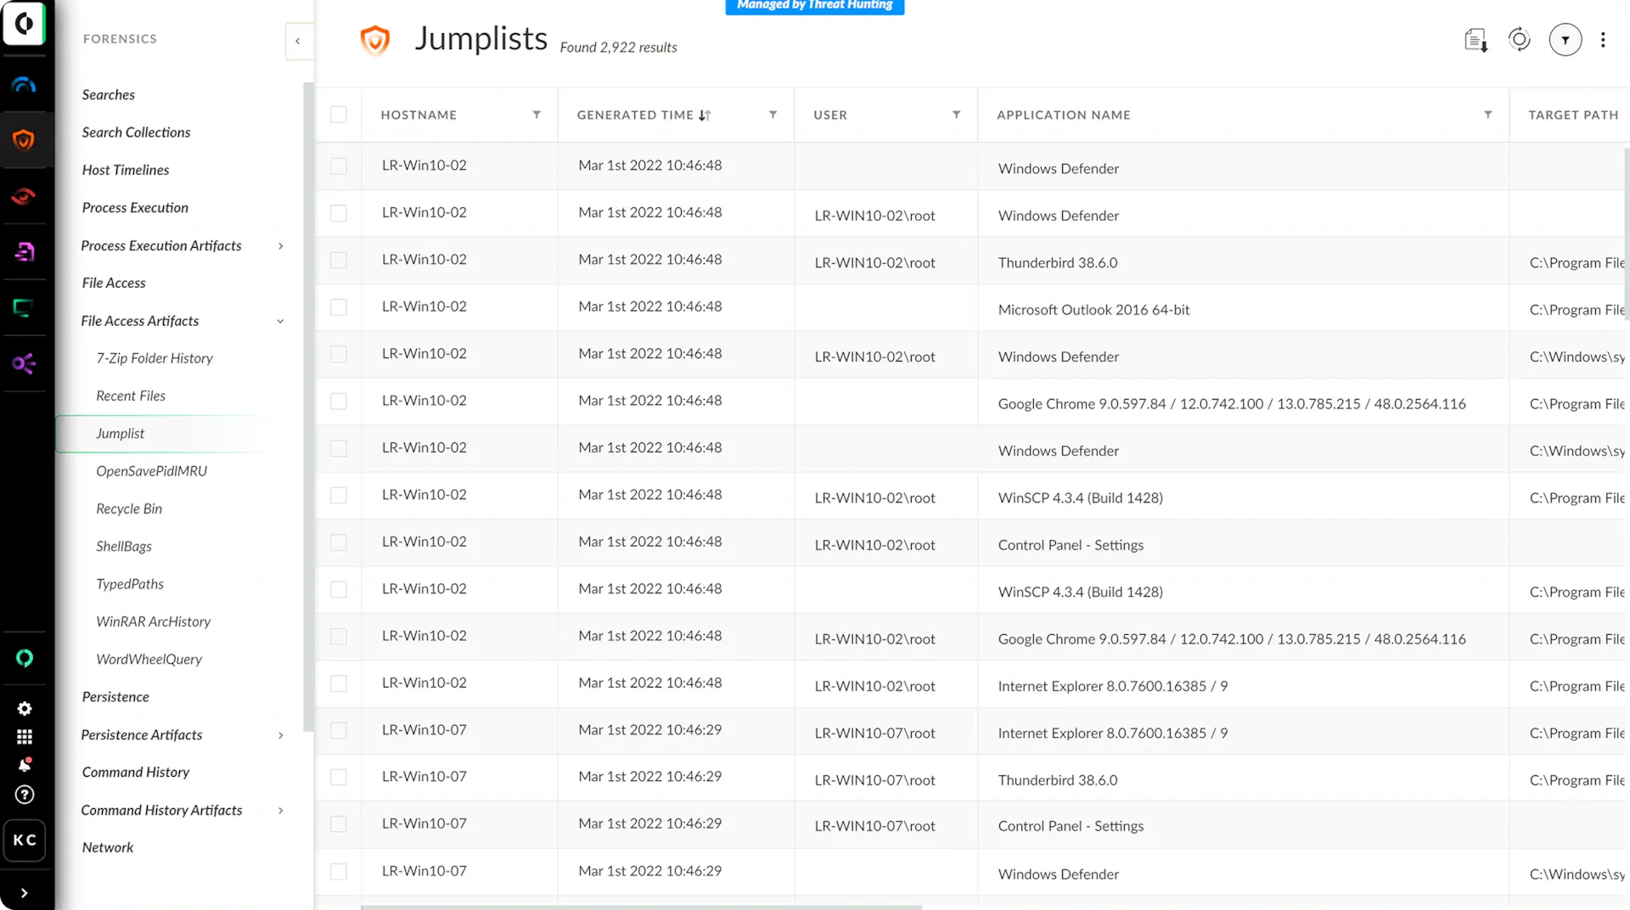Select ShellBags menu item
Image resolution: width=1630 pixels, height=910 pixels.
coord(124,546)
